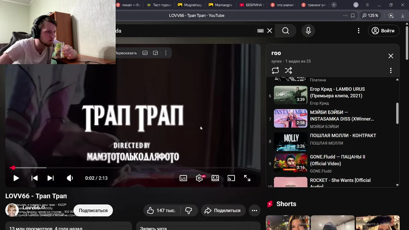409x230 pixels.
Task: Dislike the video
Action: pos(189,211)
